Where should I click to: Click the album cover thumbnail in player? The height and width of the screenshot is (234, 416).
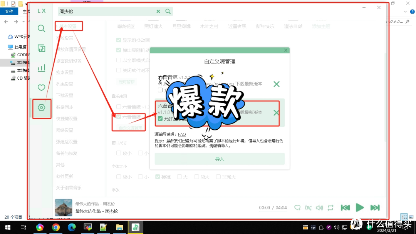point(64,208)
